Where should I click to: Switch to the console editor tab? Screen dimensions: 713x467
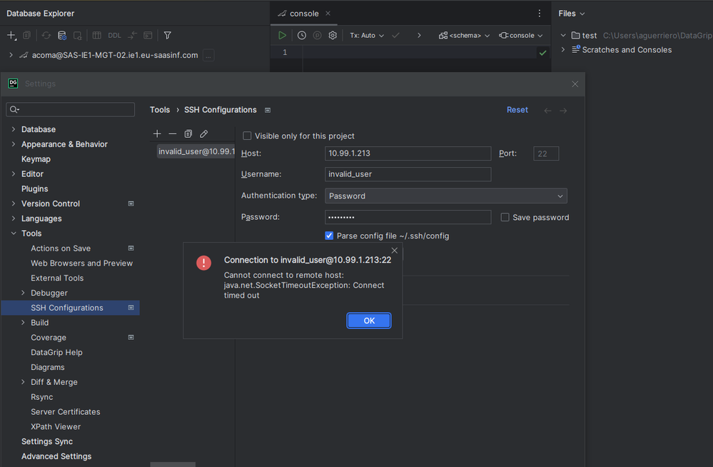[x=303, y=14]
